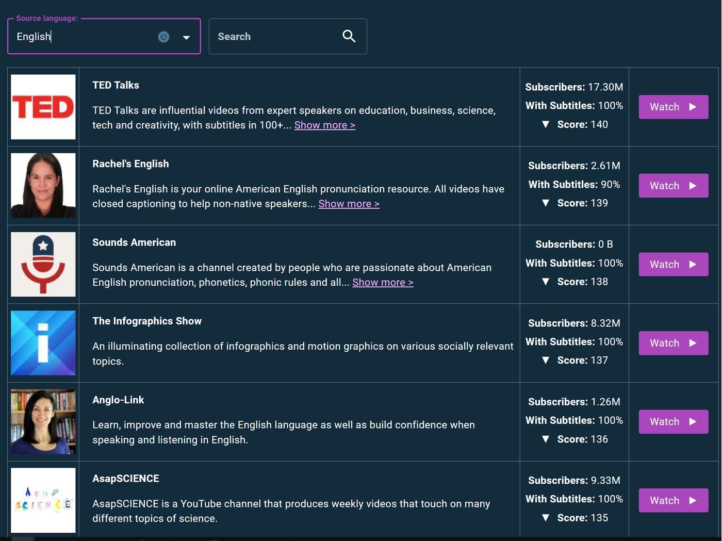Click The Infographics Show channel icon

click(43, 343)
